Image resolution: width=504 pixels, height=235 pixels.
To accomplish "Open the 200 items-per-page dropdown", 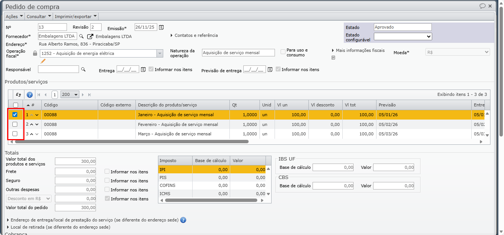I will (x=70, y=95).
